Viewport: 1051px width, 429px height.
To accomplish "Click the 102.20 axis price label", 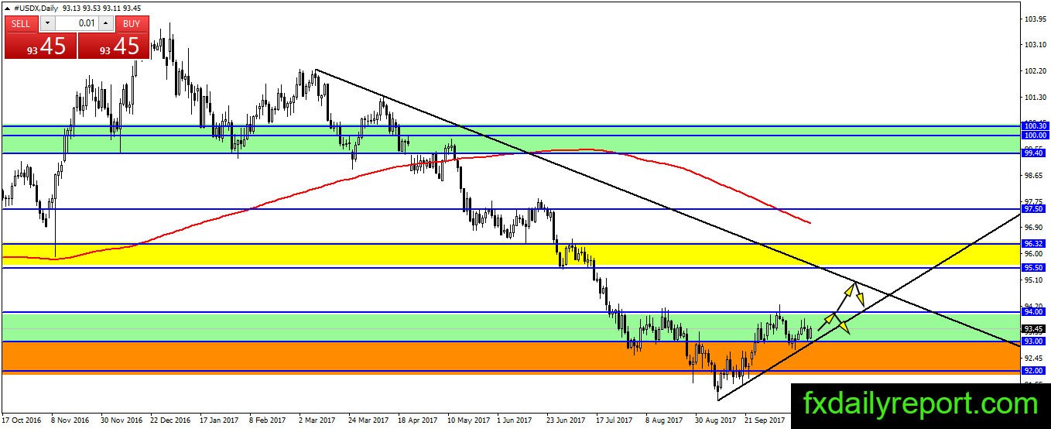I will click(x=1035, y=70).
